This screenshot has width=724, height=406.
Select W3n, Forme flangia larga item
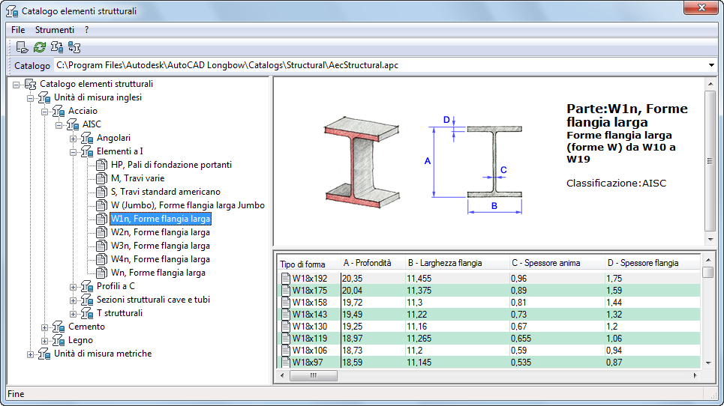coord(161,246)
